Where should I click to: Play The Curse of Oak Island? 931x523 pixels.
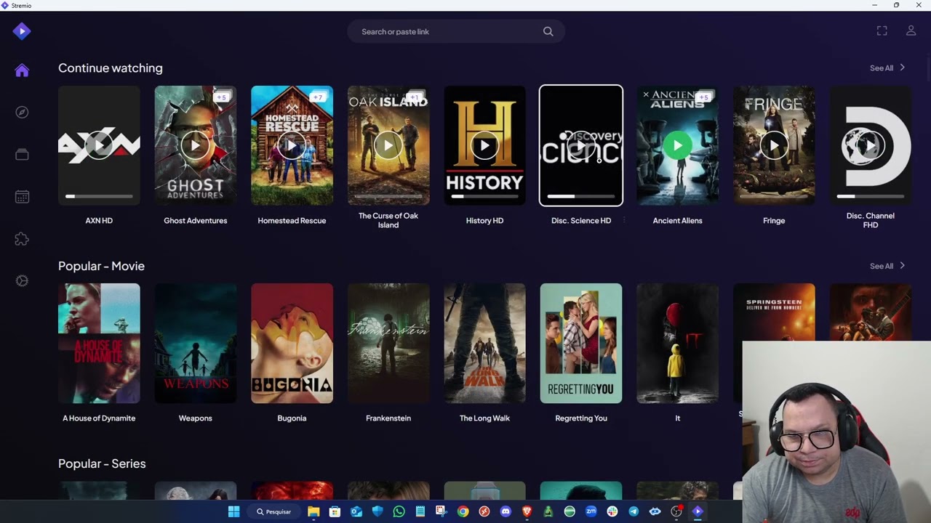[x=388, y=145]
